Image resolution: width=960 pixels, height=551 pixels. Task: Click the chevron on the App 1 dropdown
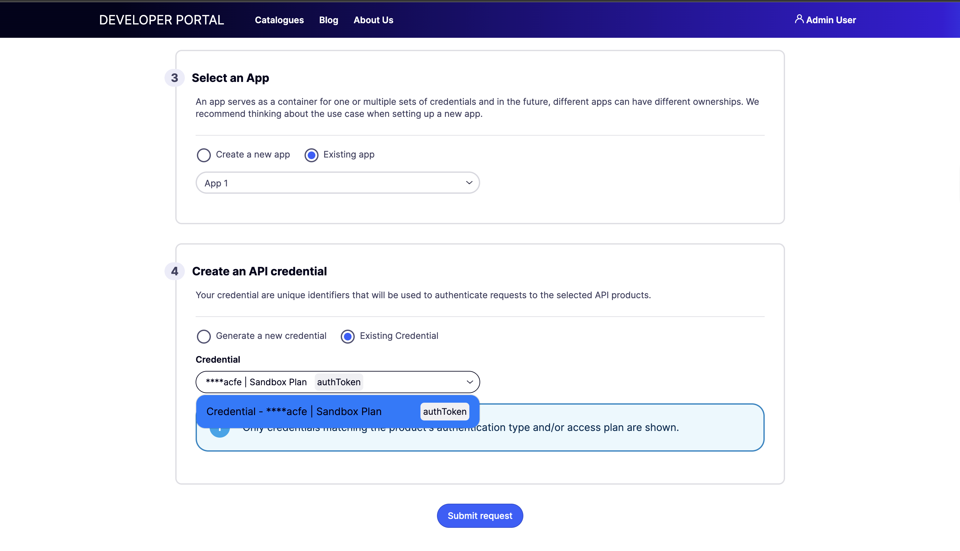pos(469,182)
